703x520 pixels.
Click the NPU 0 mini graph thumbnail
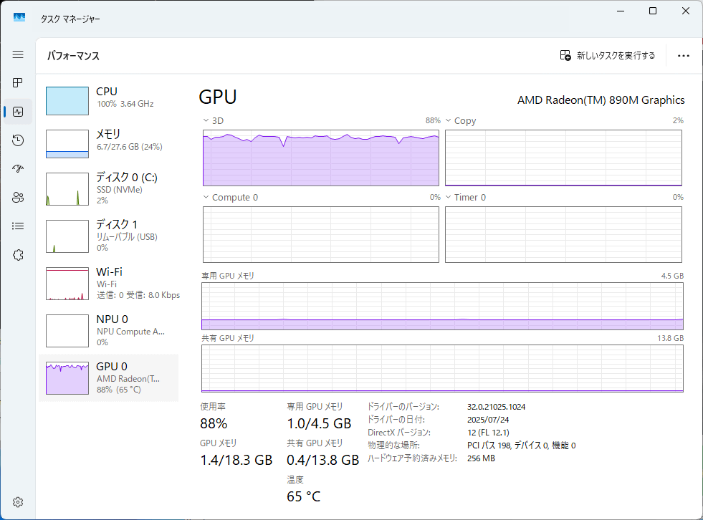point(67,331)
